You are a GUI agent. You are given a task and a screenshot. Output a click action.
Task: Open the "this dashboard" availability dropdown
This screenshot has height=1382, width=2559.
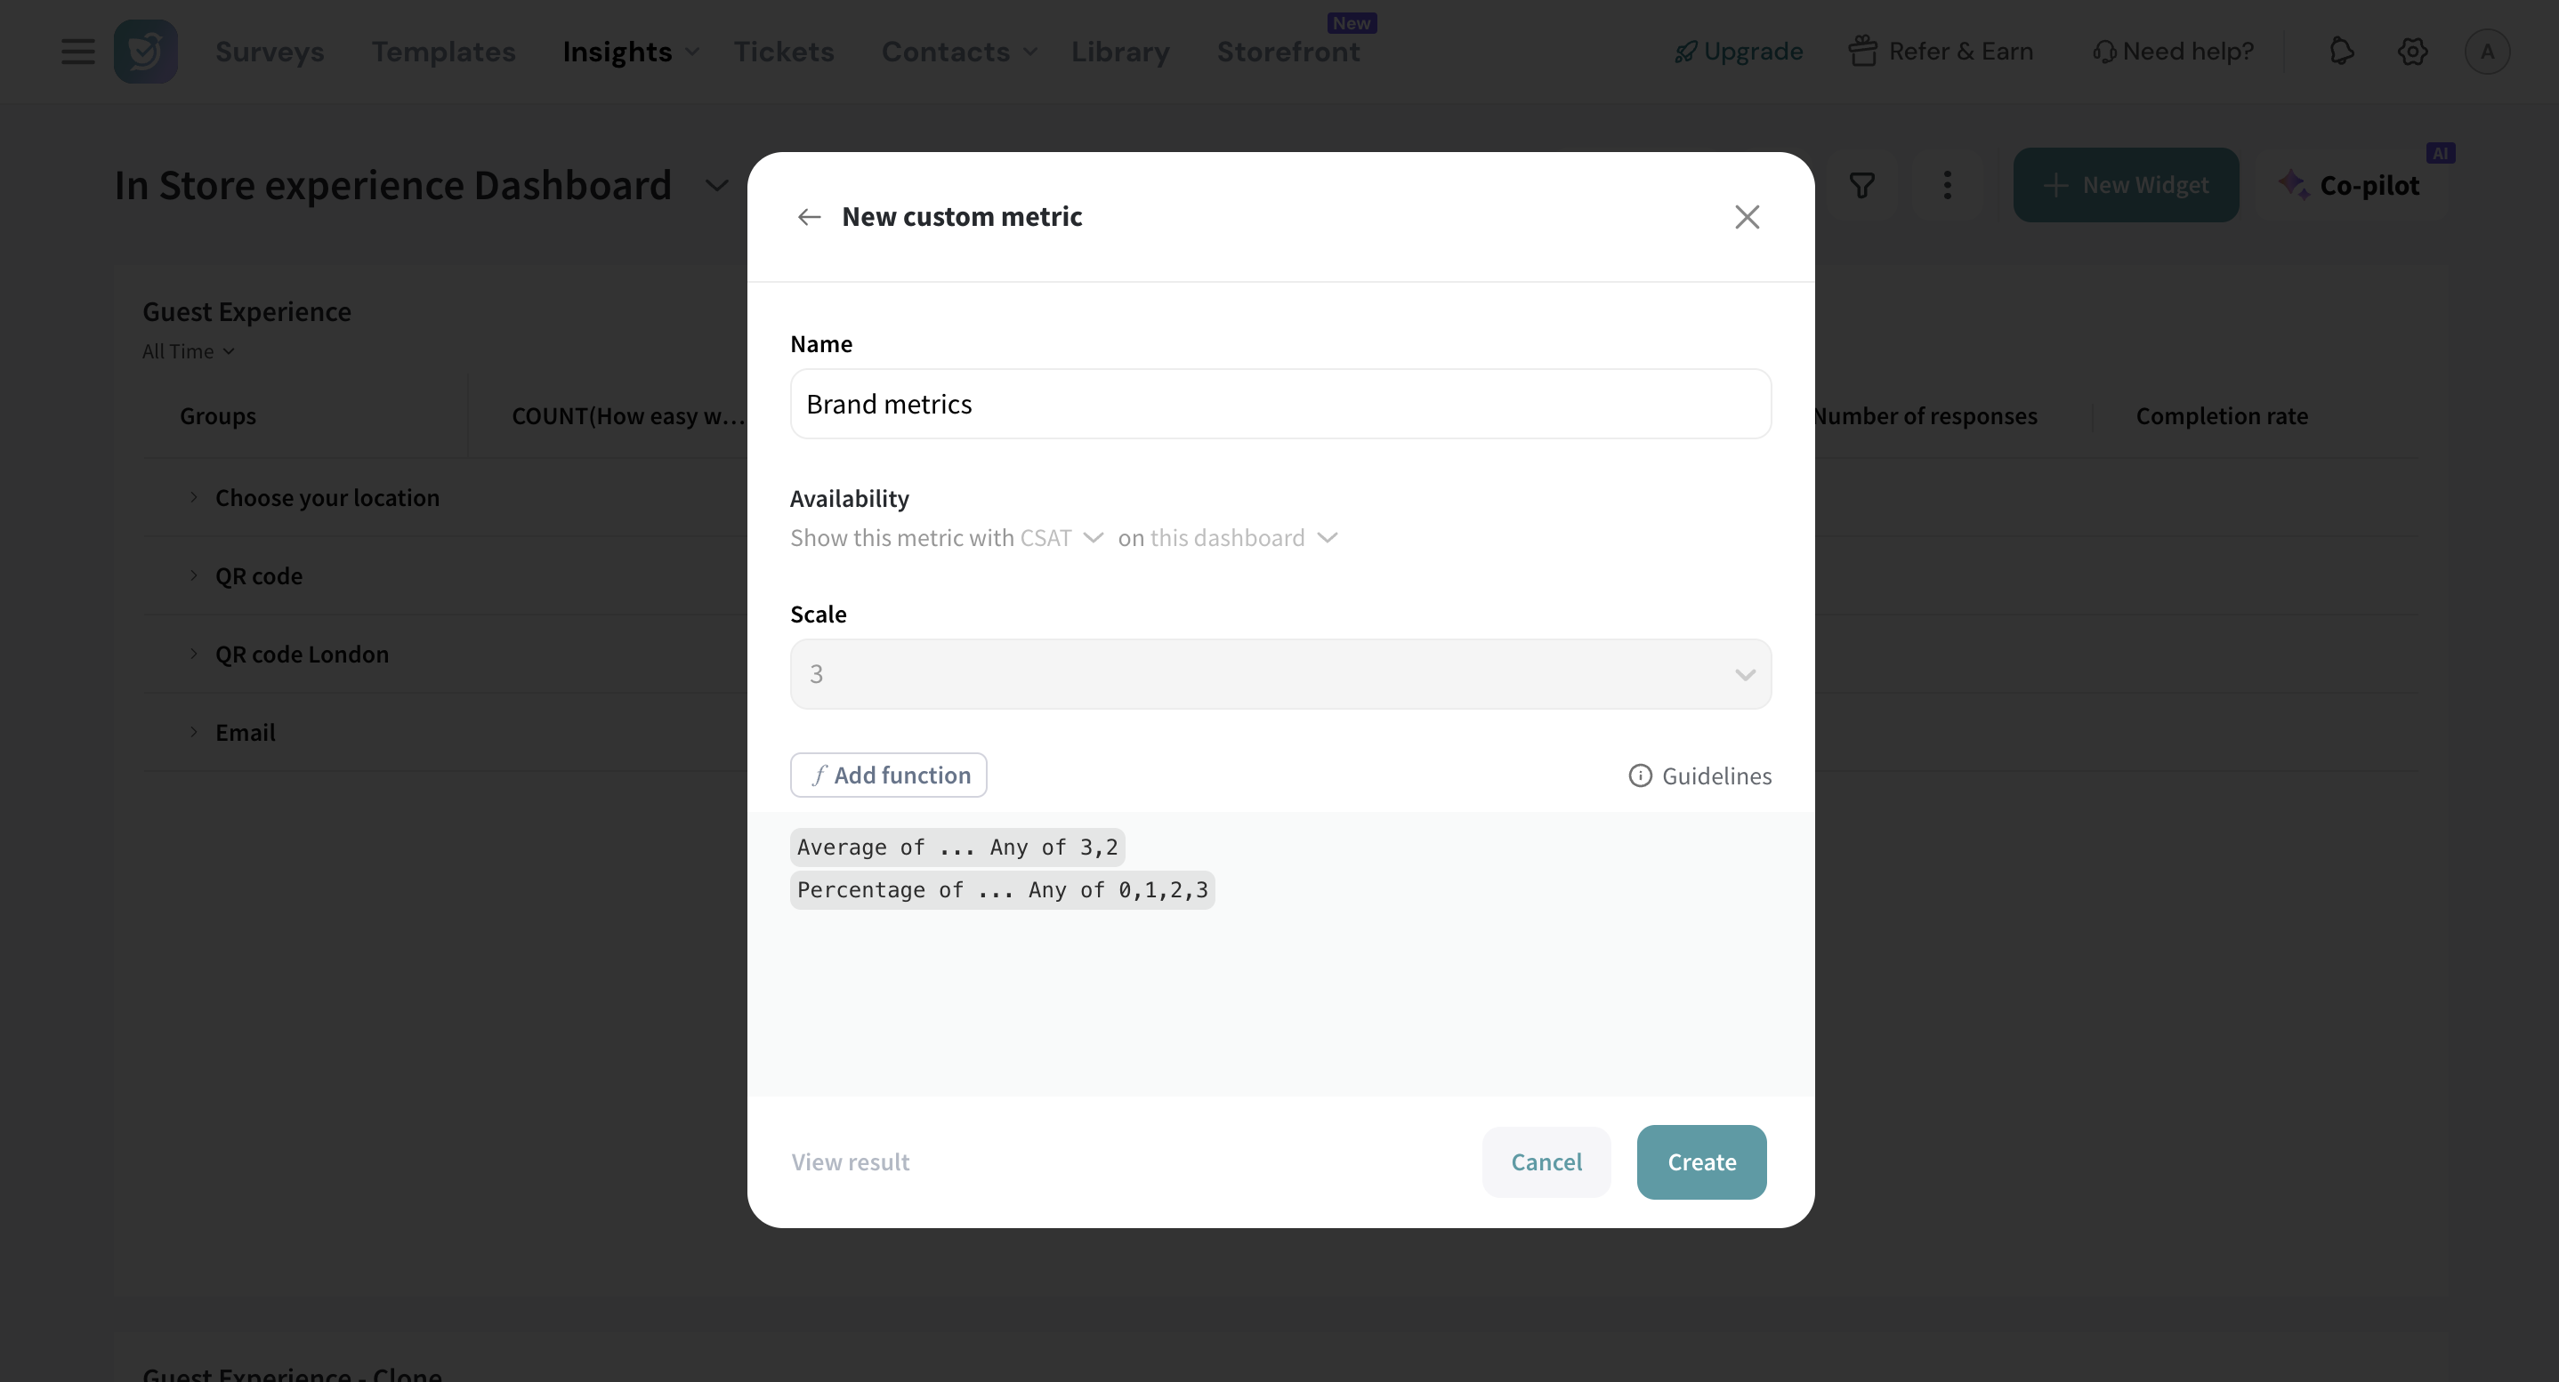[x=1244, y=538]
